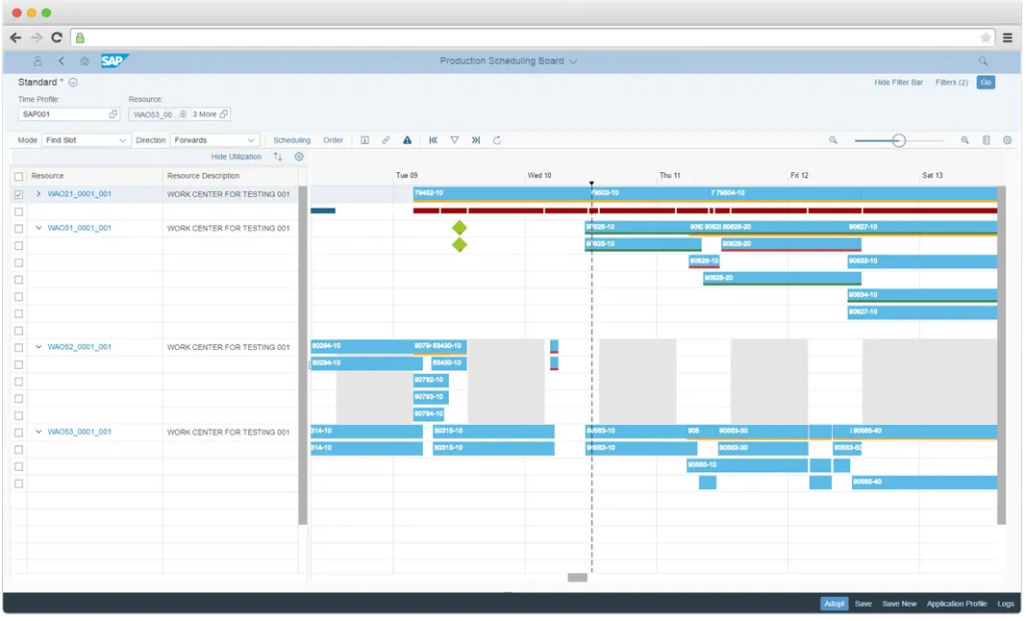1026x621 pixels.
Task: Check the box below the WAO52_0001_001 row
Action: tap(19, 365)
